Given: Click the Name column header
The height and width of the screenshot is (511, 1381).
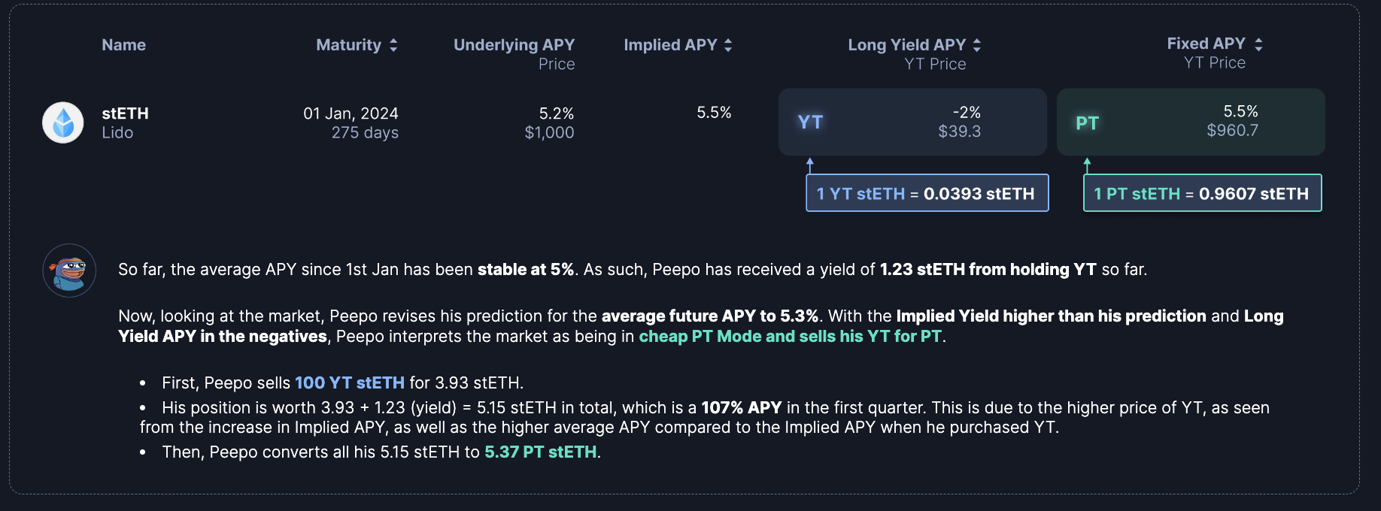Looking at the screenshot, I should pos(124,45).
